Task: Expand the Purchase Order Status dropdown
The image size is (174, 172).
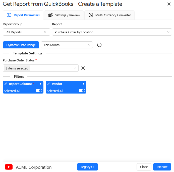Action: pos(41,68)
